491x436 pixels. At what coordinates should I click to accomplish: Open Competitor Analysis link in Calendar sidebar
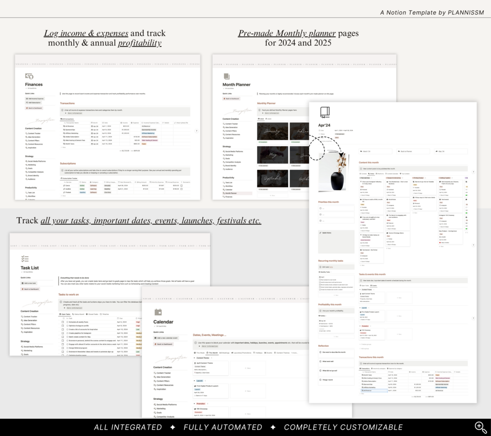point(165,416)
